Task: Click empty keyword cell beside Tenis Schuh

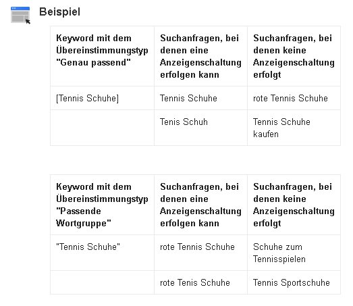Action: (x=102, y=128)
